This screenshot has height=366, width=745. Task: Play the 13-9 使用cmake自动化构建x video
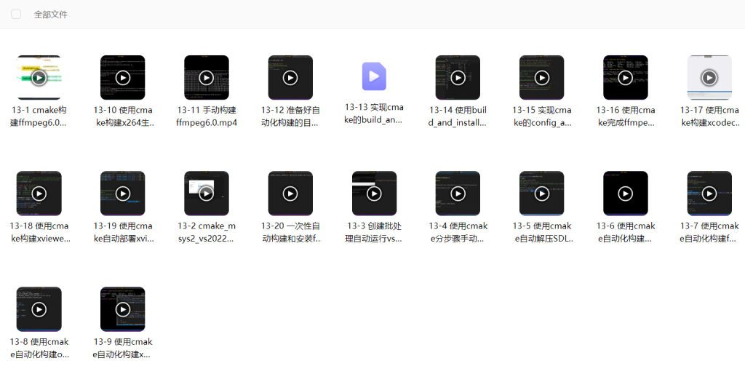click(x=123, y=309)
